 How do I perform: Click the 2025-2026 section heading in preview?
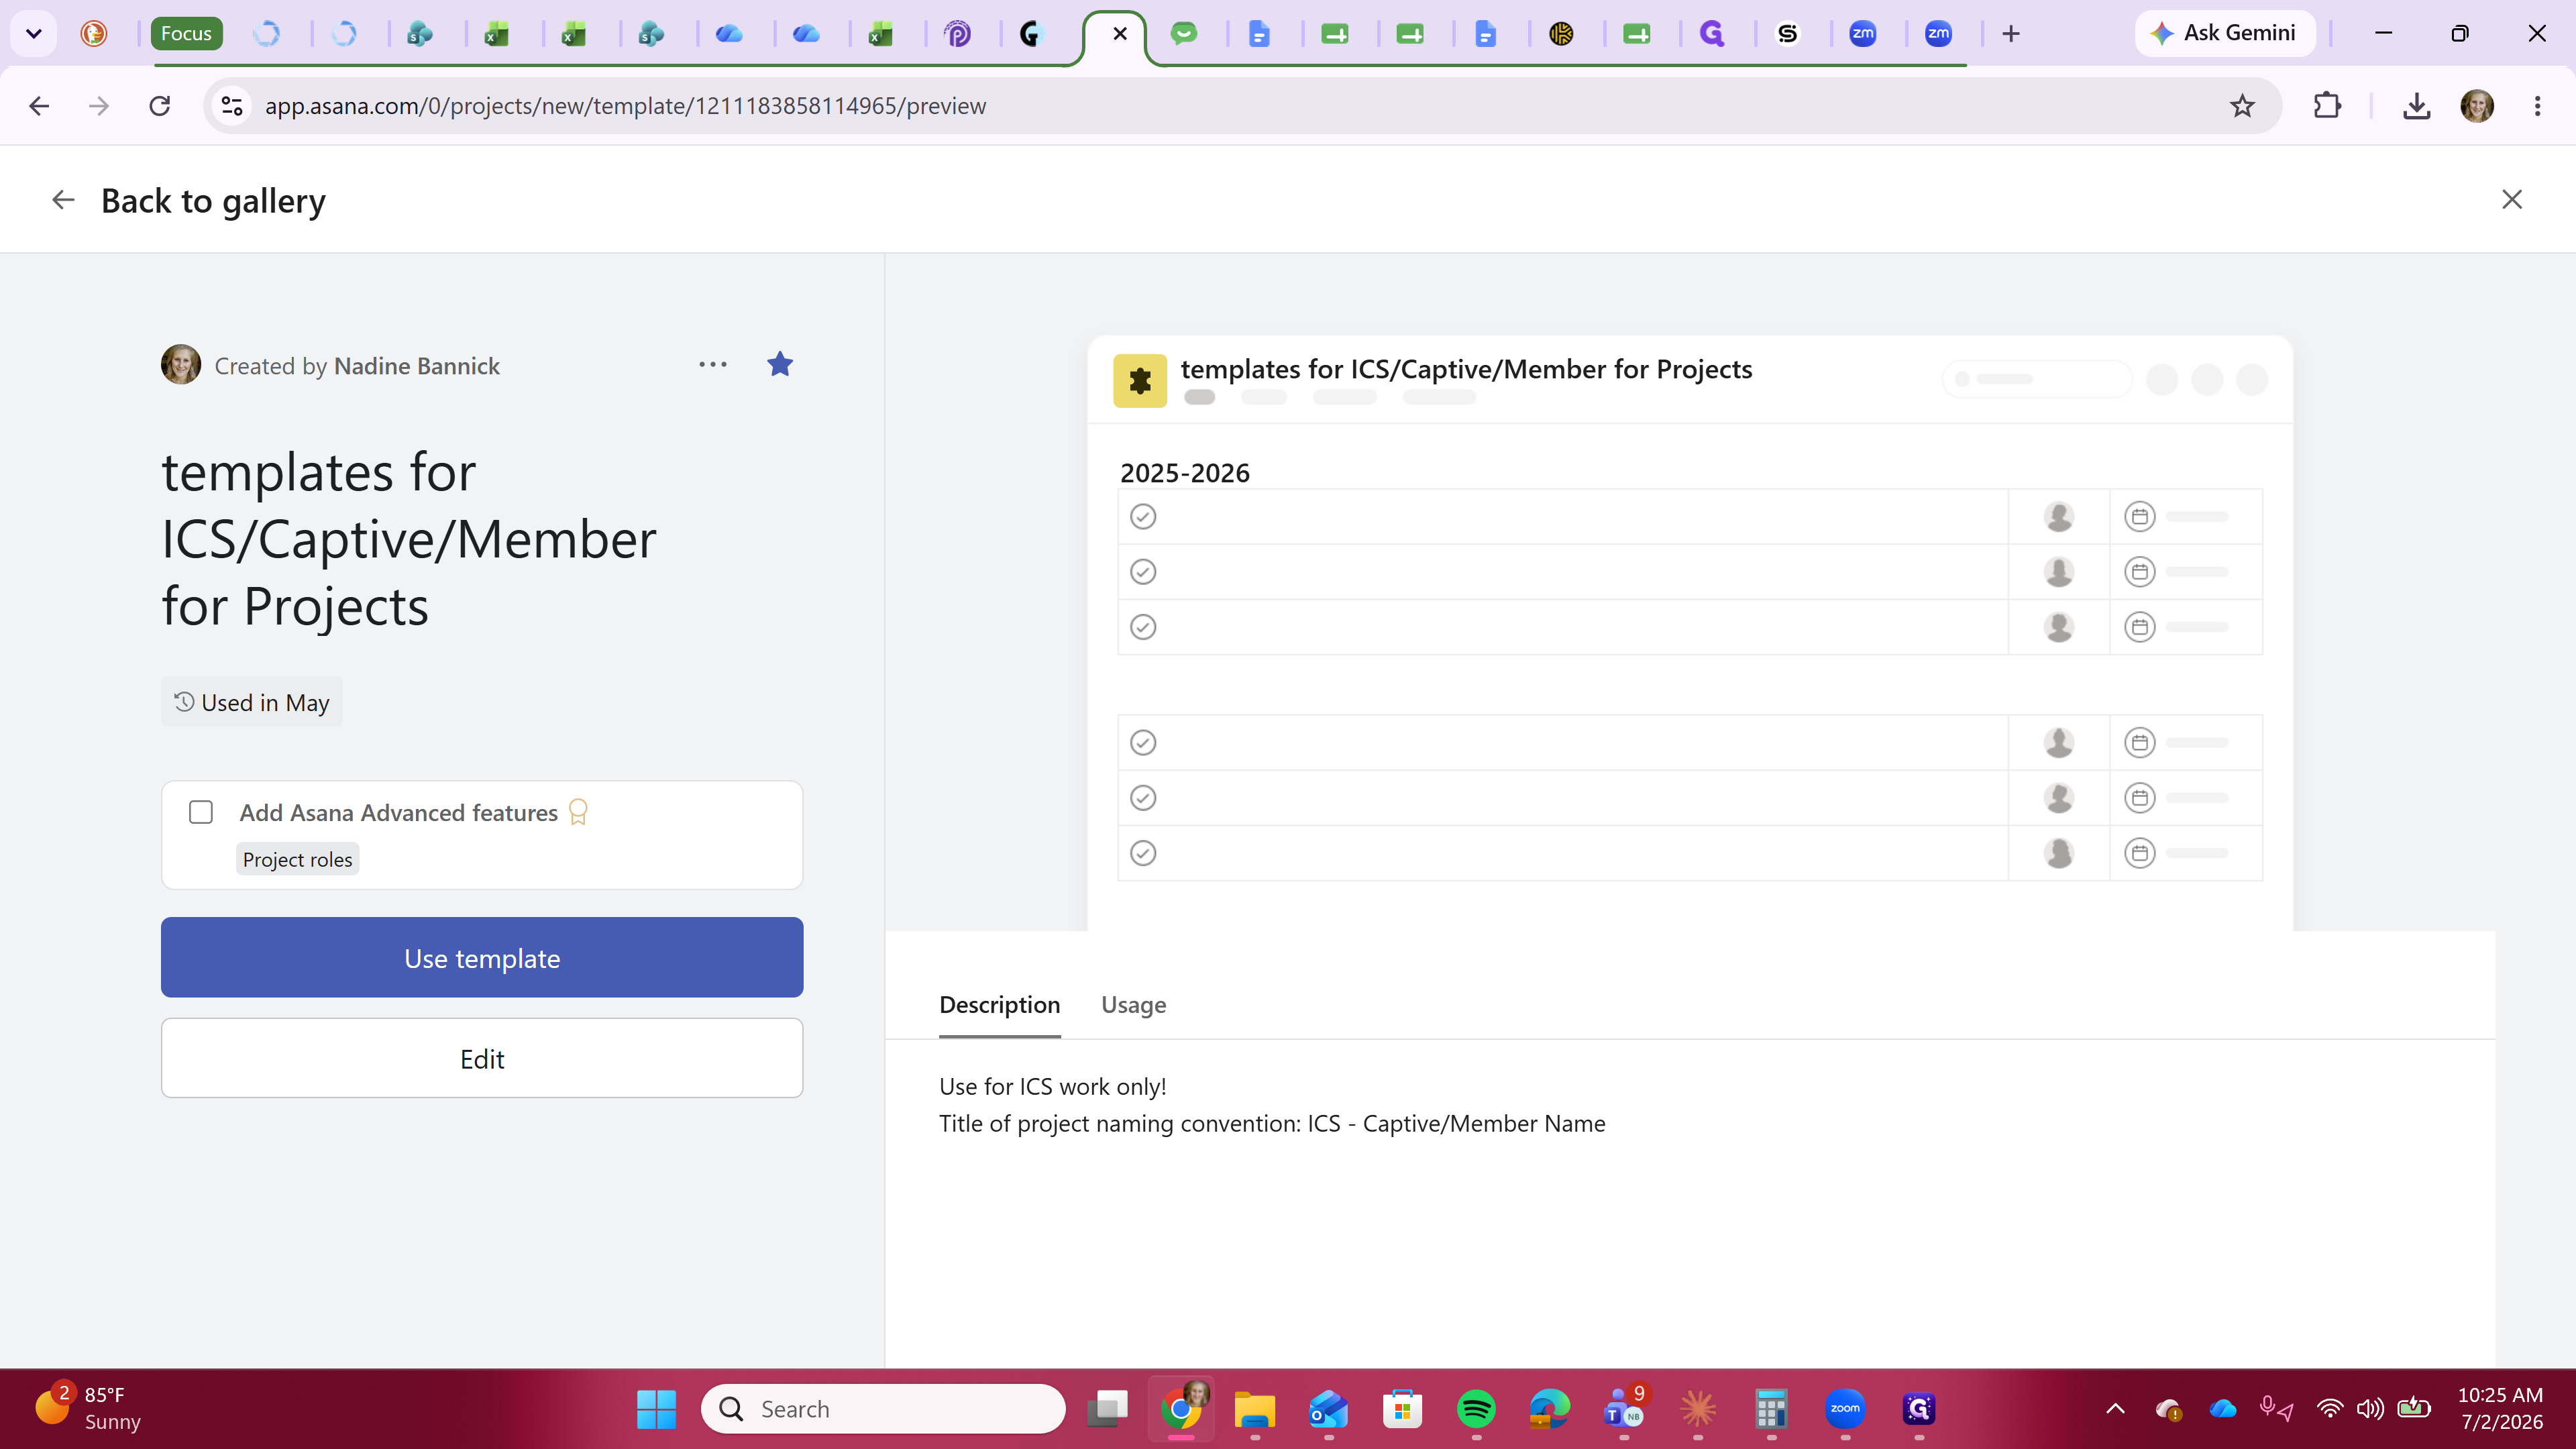[1184, 472]
